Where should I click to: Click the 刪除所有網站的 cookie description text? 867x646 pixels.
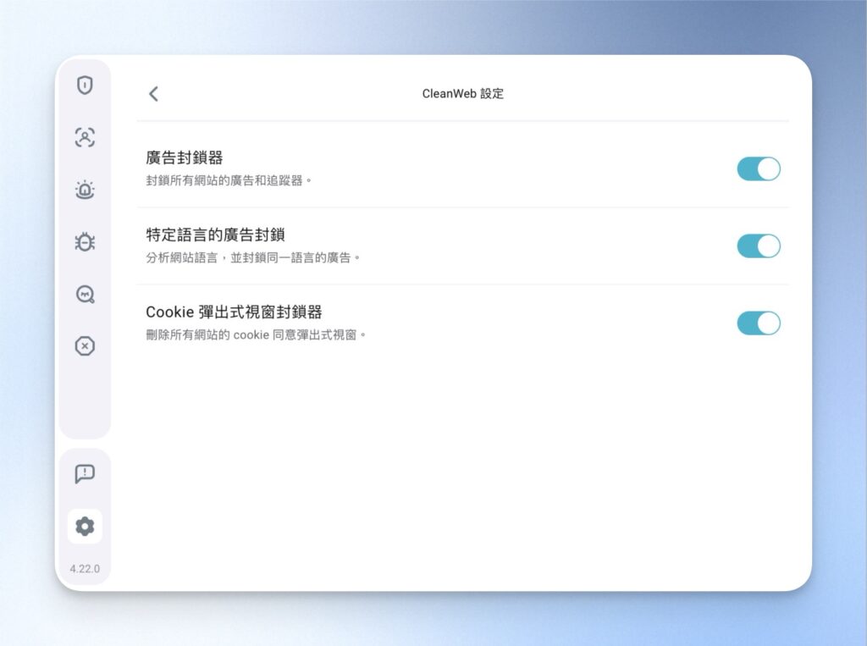[x=256, y=335]
